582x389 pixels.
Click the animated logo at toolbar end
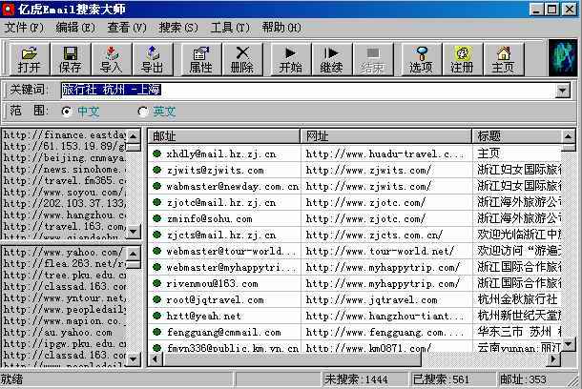click(x=563, y=58)
